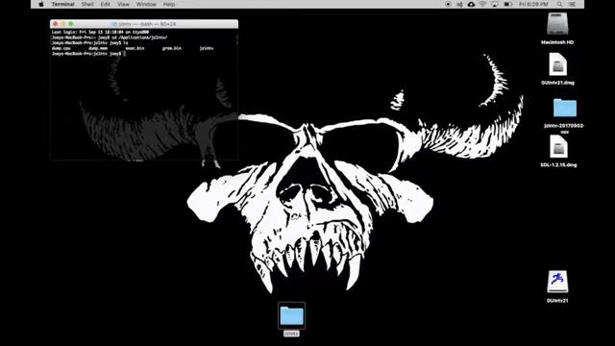
Task: Open the volume control in menu bar
Action: (x=459, y=4)
